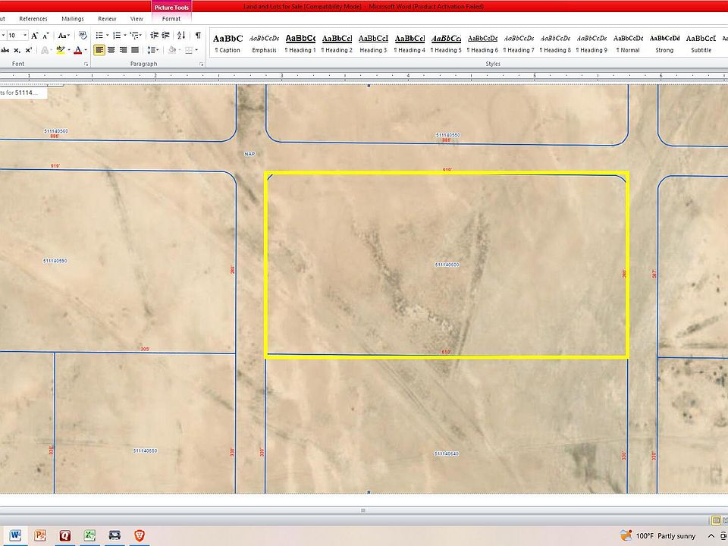Select the yellow-outlined parcel image

click(446, 265)
